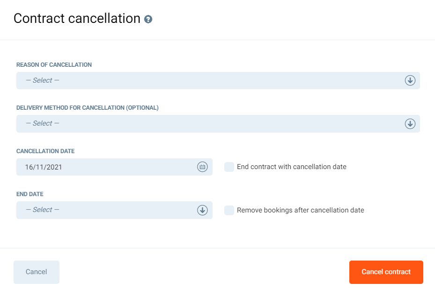Enable End contract with cancellation date checkbox

point(229,167)
